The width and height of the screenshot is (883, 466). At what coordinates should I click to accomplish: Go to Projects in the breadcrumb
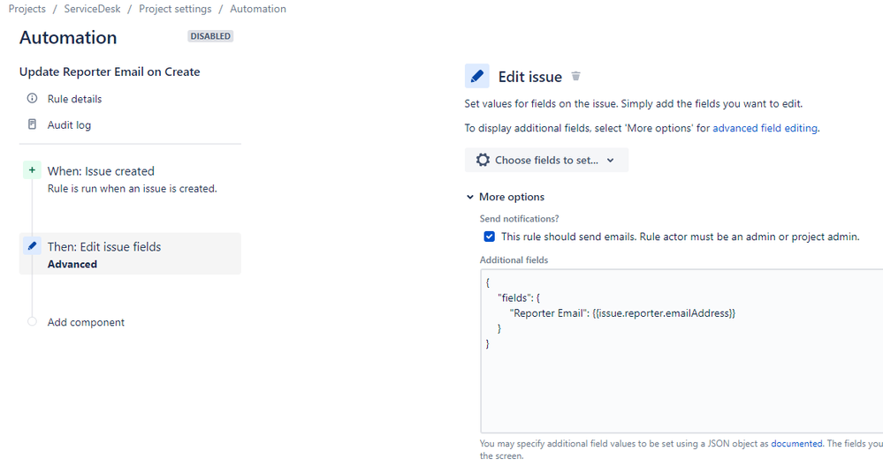(x=27, y=9)
